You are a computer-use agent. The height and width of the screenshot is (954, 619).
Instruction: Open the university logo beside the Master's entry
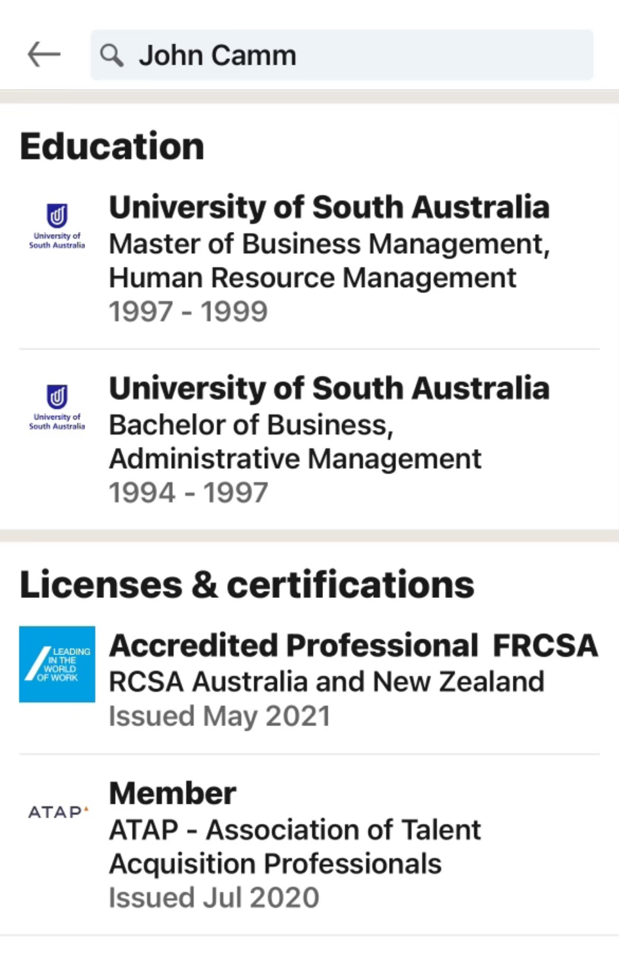57,225
